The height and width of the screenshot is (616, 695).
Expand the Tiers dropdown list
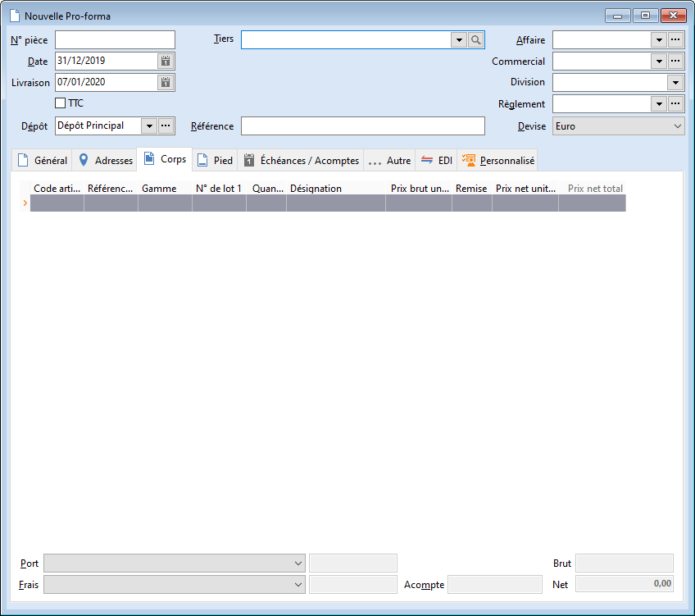458,39
